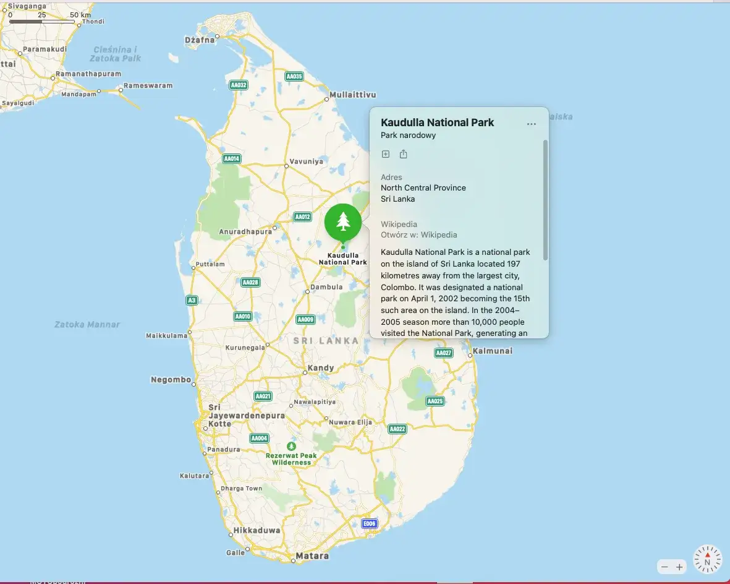Click the AA035 road shield
This screenshot has height=584, width=730.
click(x=294, y=77)
